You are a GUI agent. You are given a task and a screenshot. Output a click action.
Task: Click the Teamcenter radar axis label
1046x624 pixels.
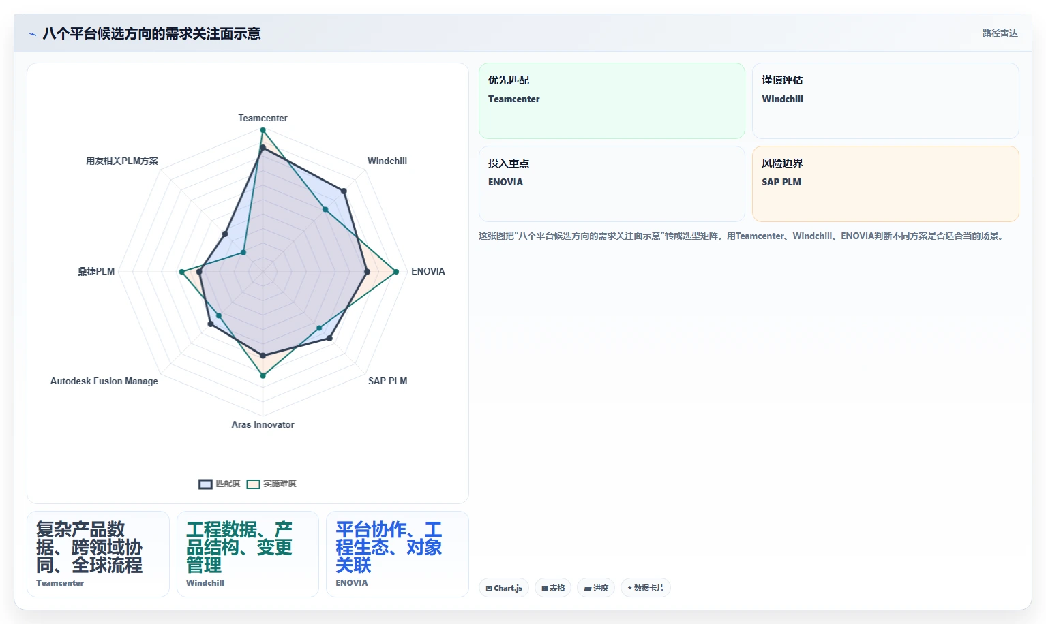click(x=263, y=118)
